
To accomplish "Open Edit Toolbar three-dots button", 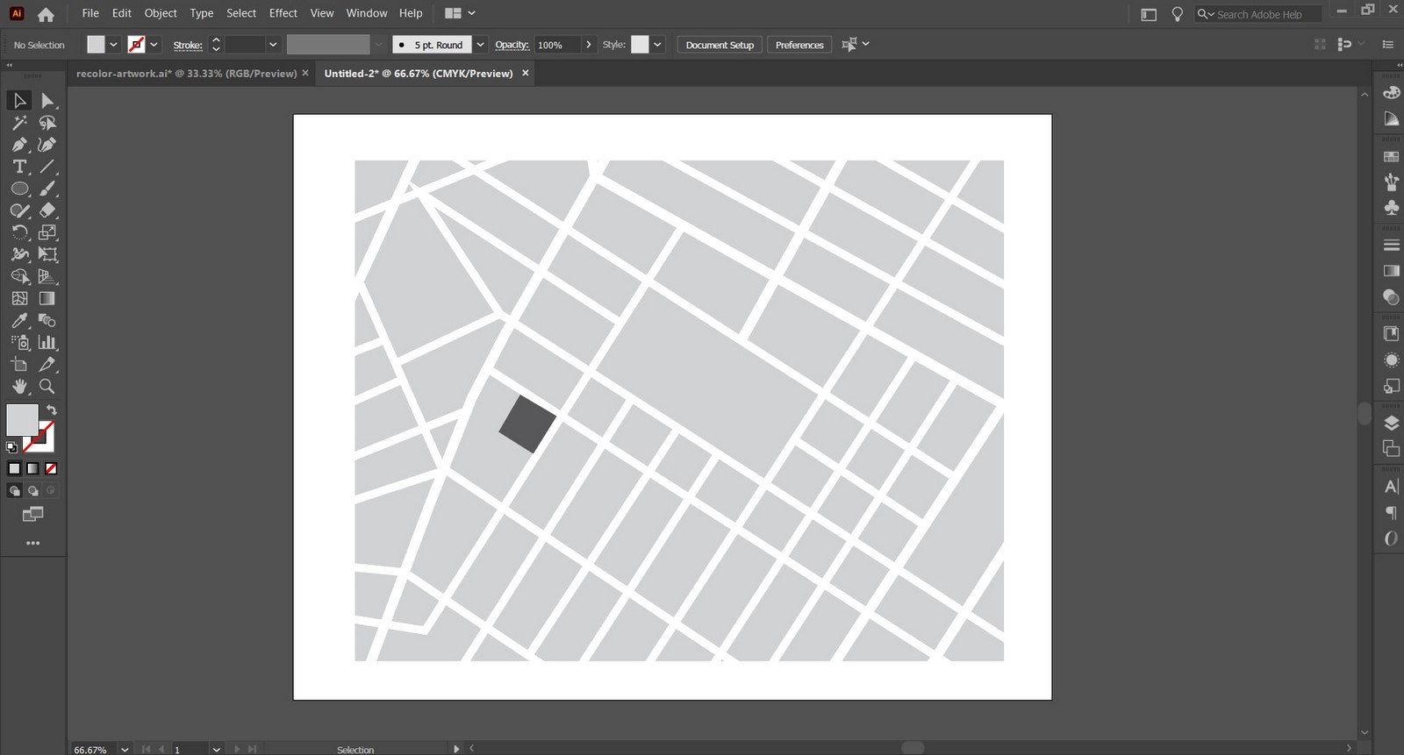I will pyautogui.click(x=32, y=543).
